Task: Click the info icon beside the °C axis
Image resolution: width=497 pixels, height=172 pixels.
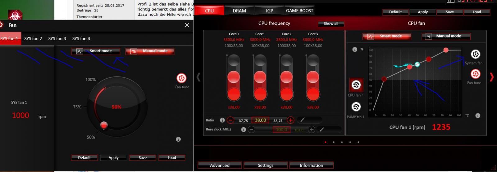Action: tap(478, 116)
